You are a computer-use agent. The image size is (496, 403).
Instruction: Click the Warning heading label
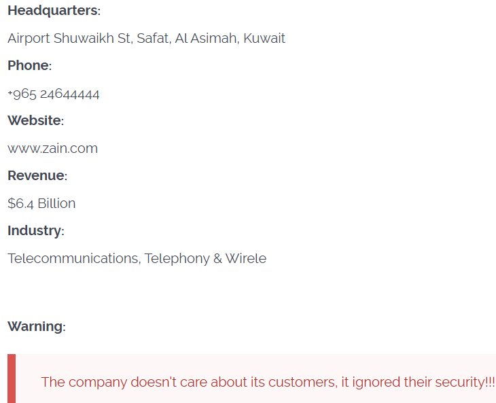[36, 327]
